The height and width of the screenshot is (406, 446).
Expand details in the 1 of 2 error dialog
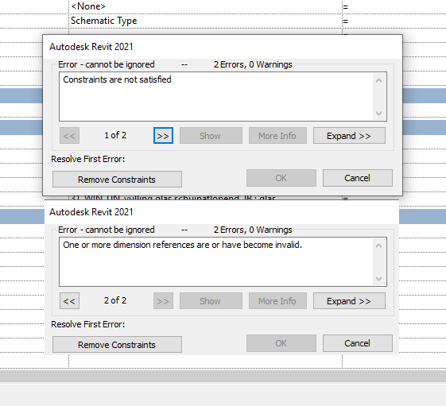(349, 136)
